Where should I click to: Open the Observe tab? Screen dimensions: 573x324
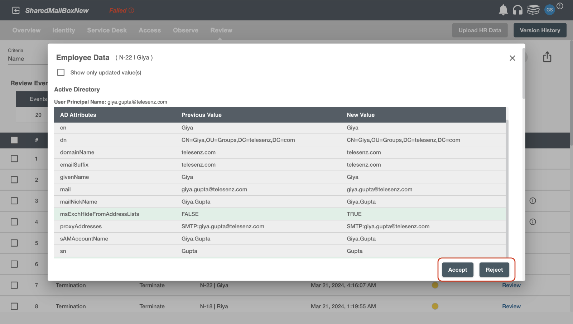(x=186, y=30)
